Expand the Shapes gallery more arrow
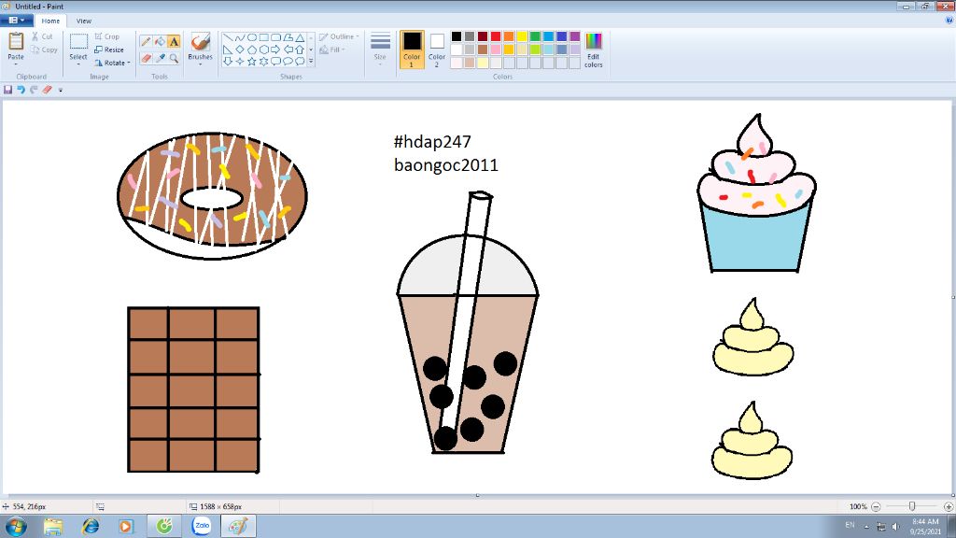This screenshot has height=538, width=956. [x=311, y=61]
